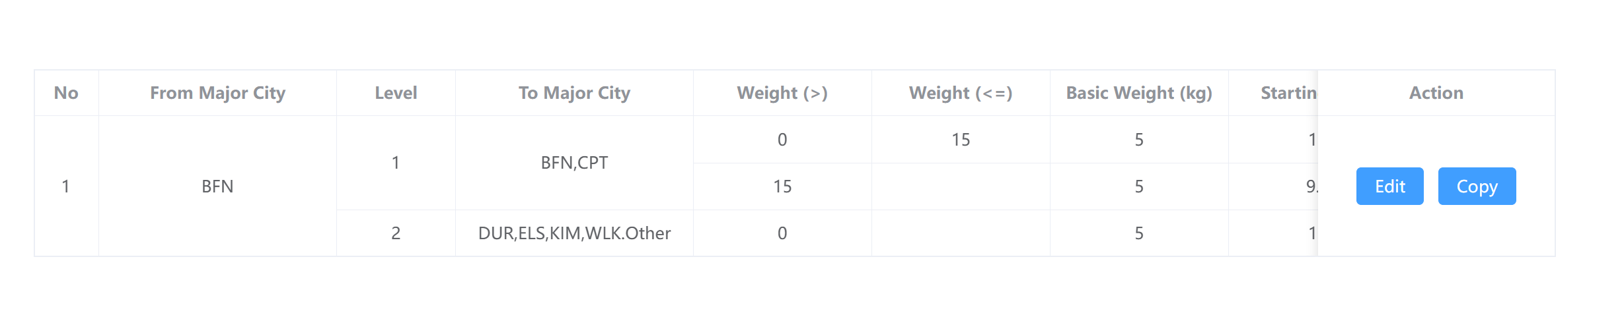Select the BFN from-city cell
This screenshot has width=1624, height=315.
point(217,186)
